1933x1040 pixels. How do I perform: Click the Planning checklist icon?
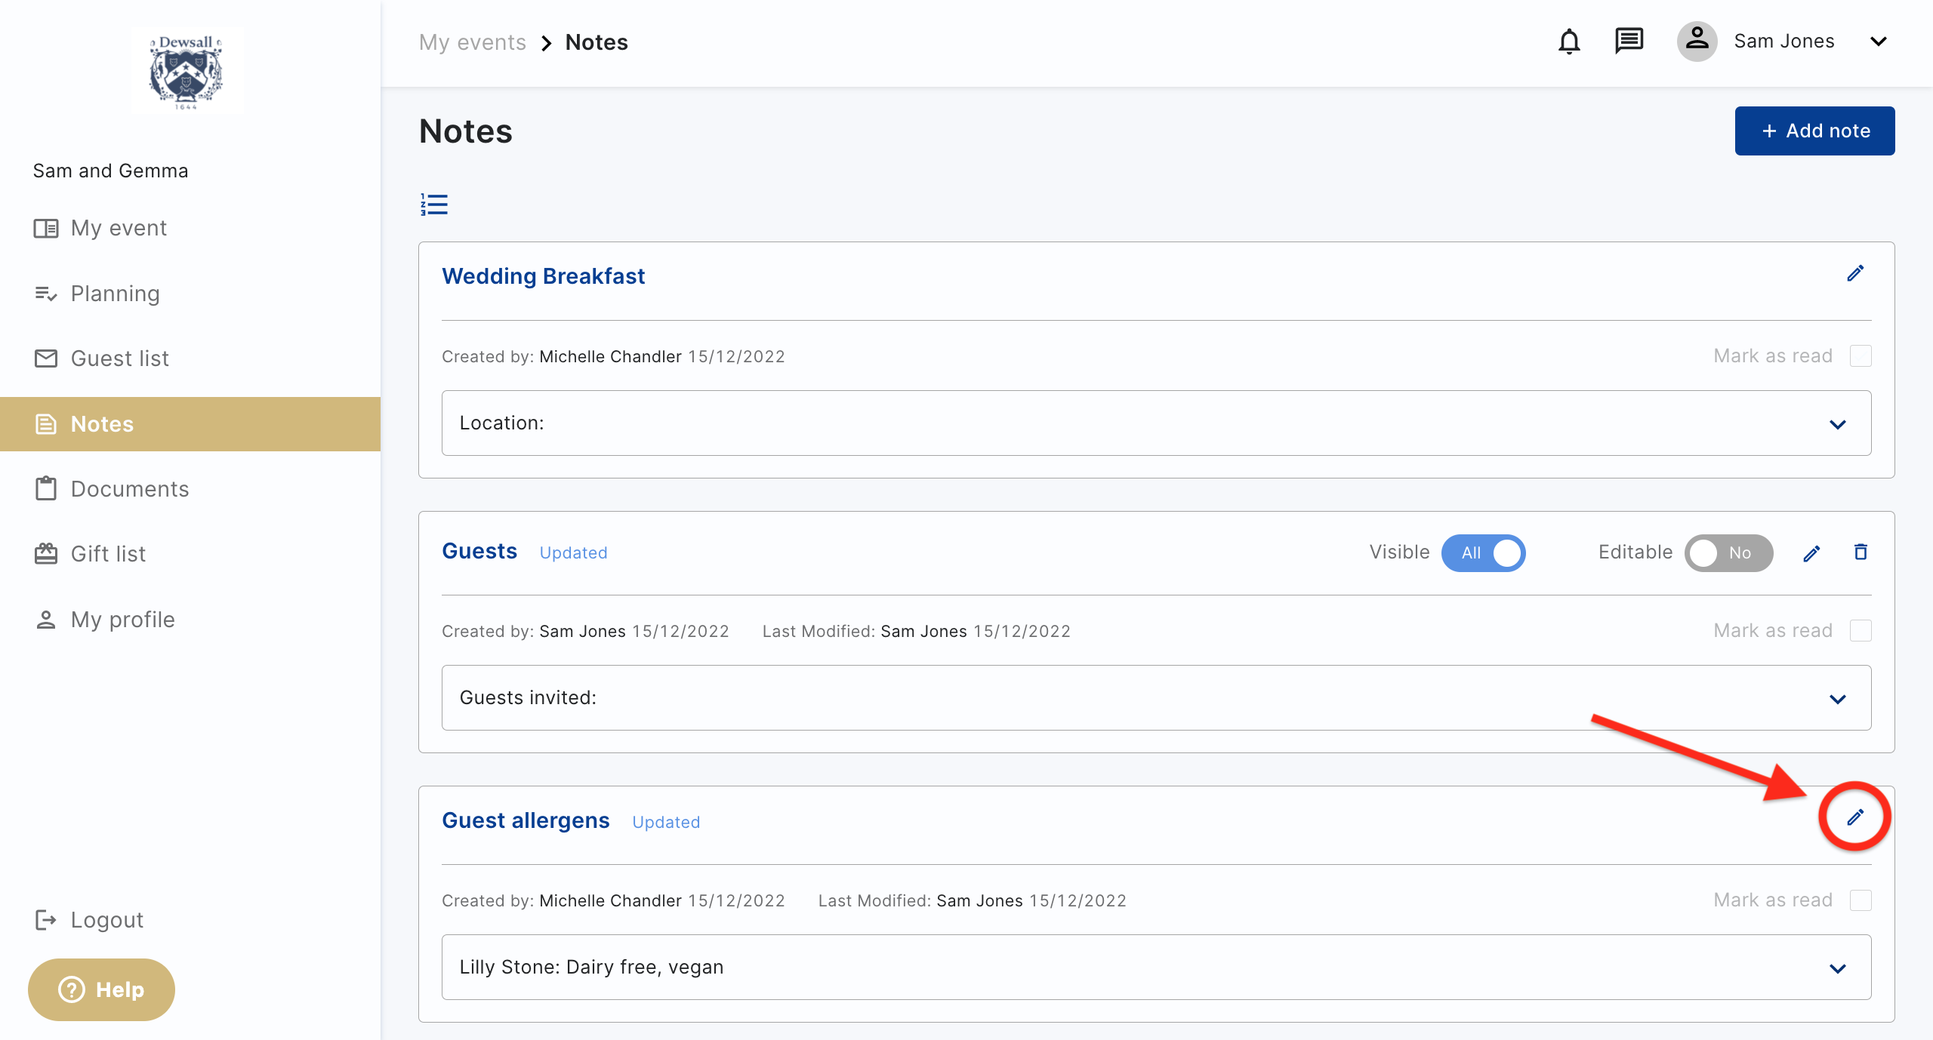(46, 294)
